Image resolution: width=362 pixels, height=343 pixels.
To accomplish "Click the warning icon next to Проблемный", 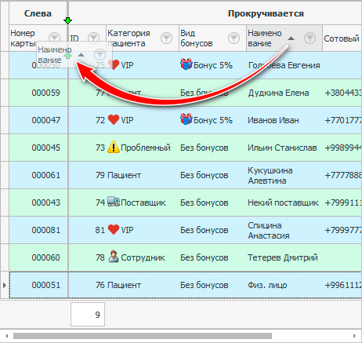I will coord(114,147).
